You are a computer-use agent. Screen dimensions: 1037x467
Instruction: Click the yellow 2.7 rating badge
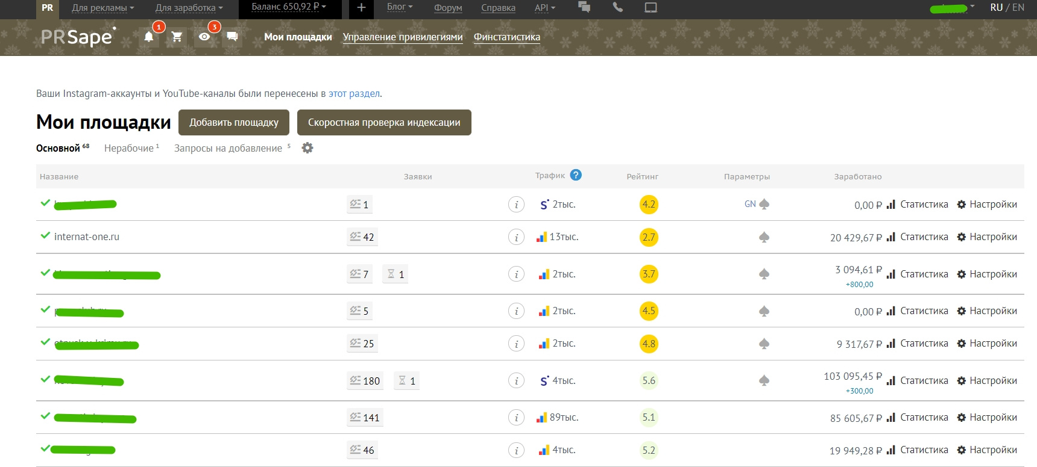649,237
